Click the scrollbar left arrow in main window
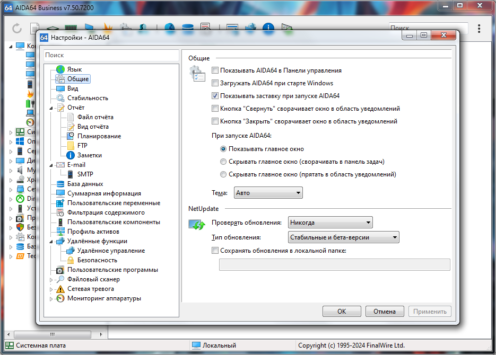 coord(8,334)
